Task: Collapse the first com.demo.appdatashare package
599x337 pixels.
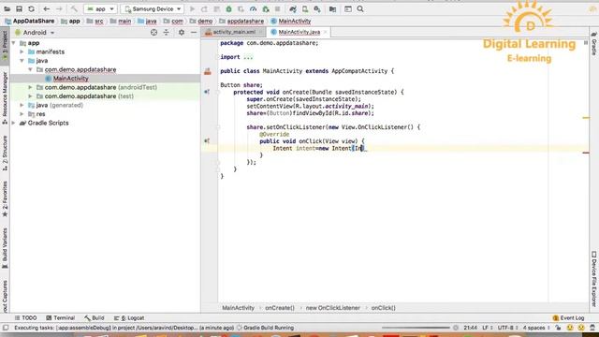Action: click(x=30, y=69)
